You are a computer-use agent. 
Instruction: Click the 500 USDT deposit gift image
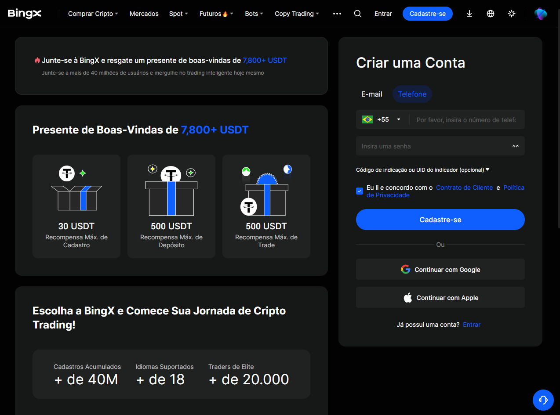pos(171,190)
